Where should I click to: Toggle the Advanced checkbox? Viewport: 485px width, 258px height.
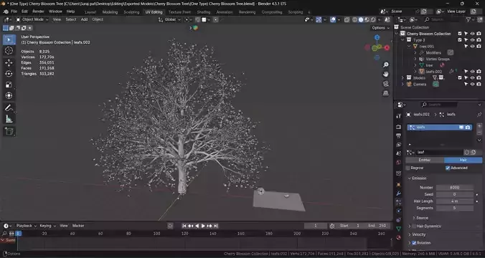(448, 168)
